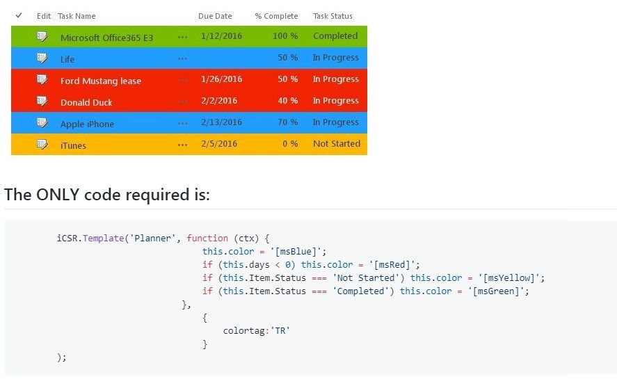Click In Progress status for Life
Image resolution: width=617 pixels, height=379 pixels.
tap(336, 58)
